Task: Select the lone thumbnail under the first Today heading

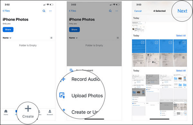Action: tap(139, 27)
